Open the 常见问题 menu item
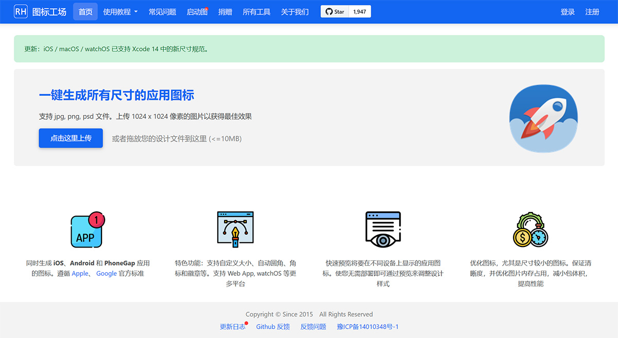Viewport: 618px width, 338px height. (x=162, y=11)
